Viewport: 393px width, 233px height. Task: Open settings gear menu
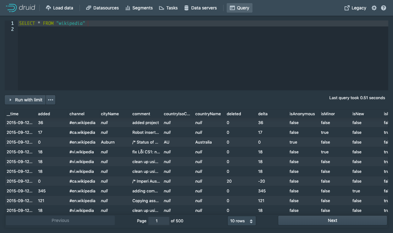374,8
